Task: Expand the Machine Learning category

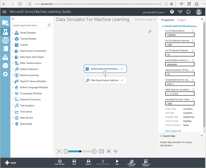Action: point(13,75)
